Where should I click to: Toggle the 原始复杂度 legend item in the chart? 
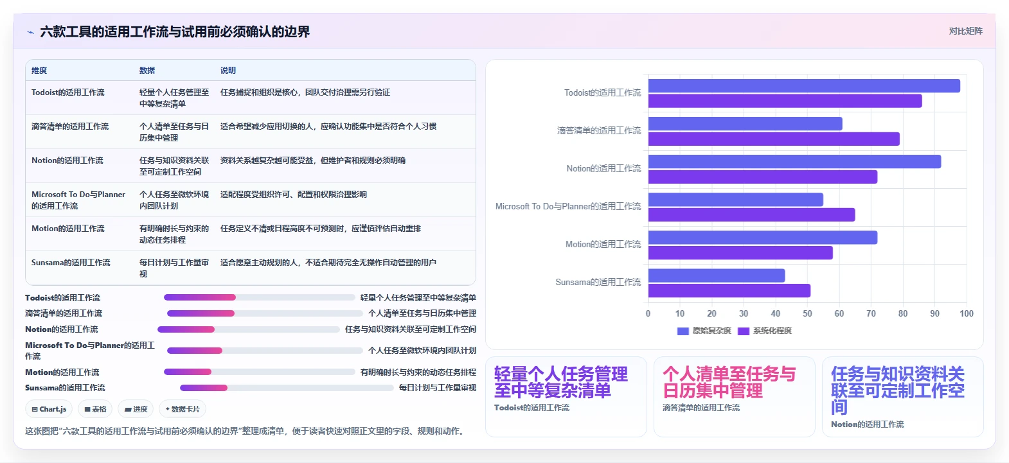tap(704, 331)
